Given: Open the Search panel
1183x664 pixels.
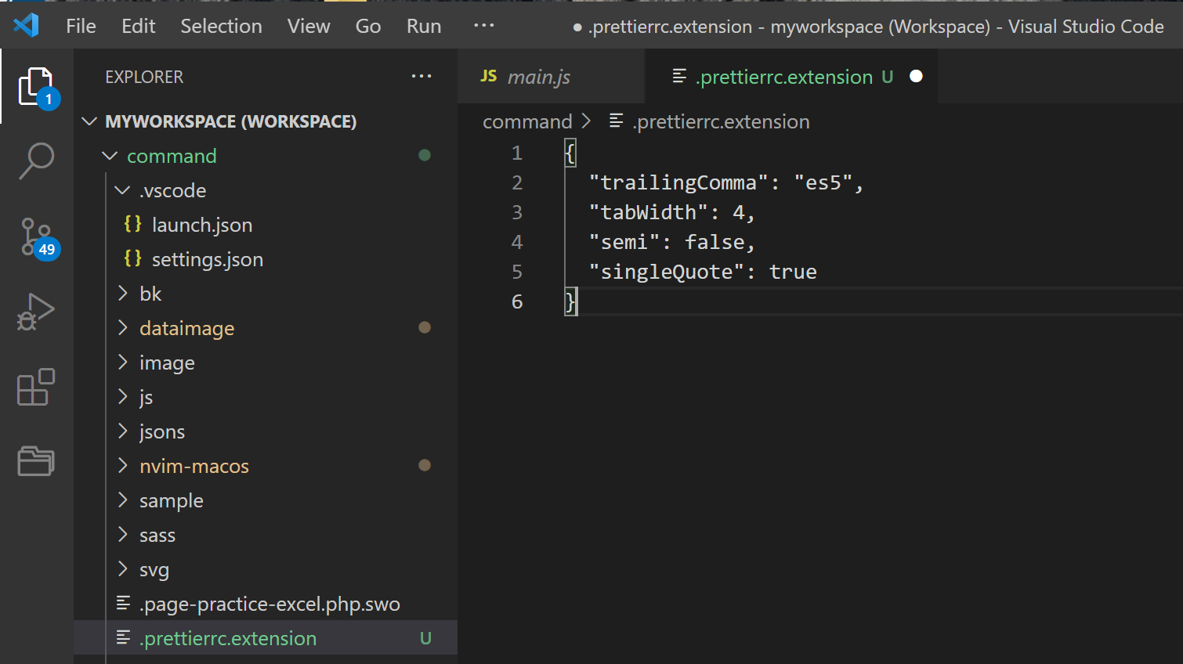Looking at the screenshot, I should 35,161.
